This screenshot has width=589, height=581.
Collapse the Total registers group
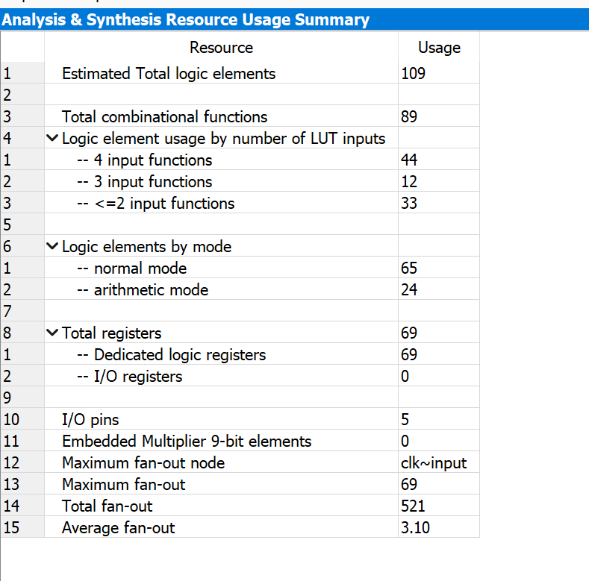(x=52, y=333)
